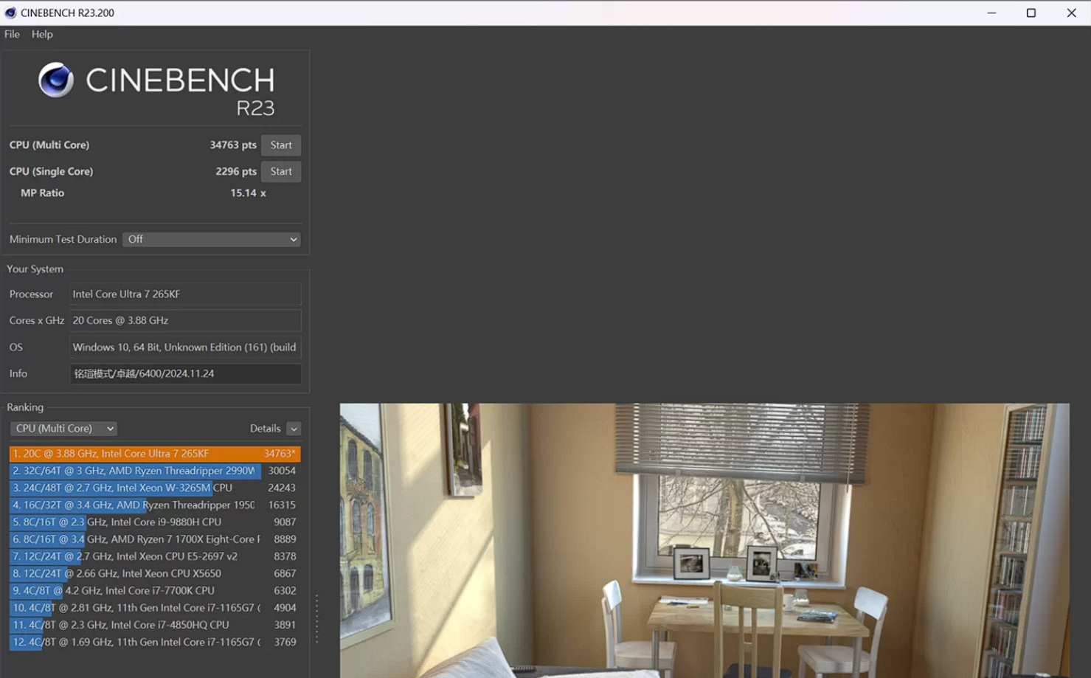Screen dimensions: 1091x678
Task: Click the OS field
Action: 185,347
